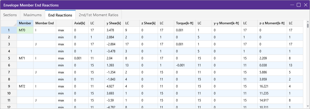
Task: Select the End Reactions tab
Action: (x=60, y=15)
